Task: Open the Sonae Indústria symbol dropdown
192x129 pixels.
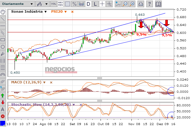Action: point(45,12)
